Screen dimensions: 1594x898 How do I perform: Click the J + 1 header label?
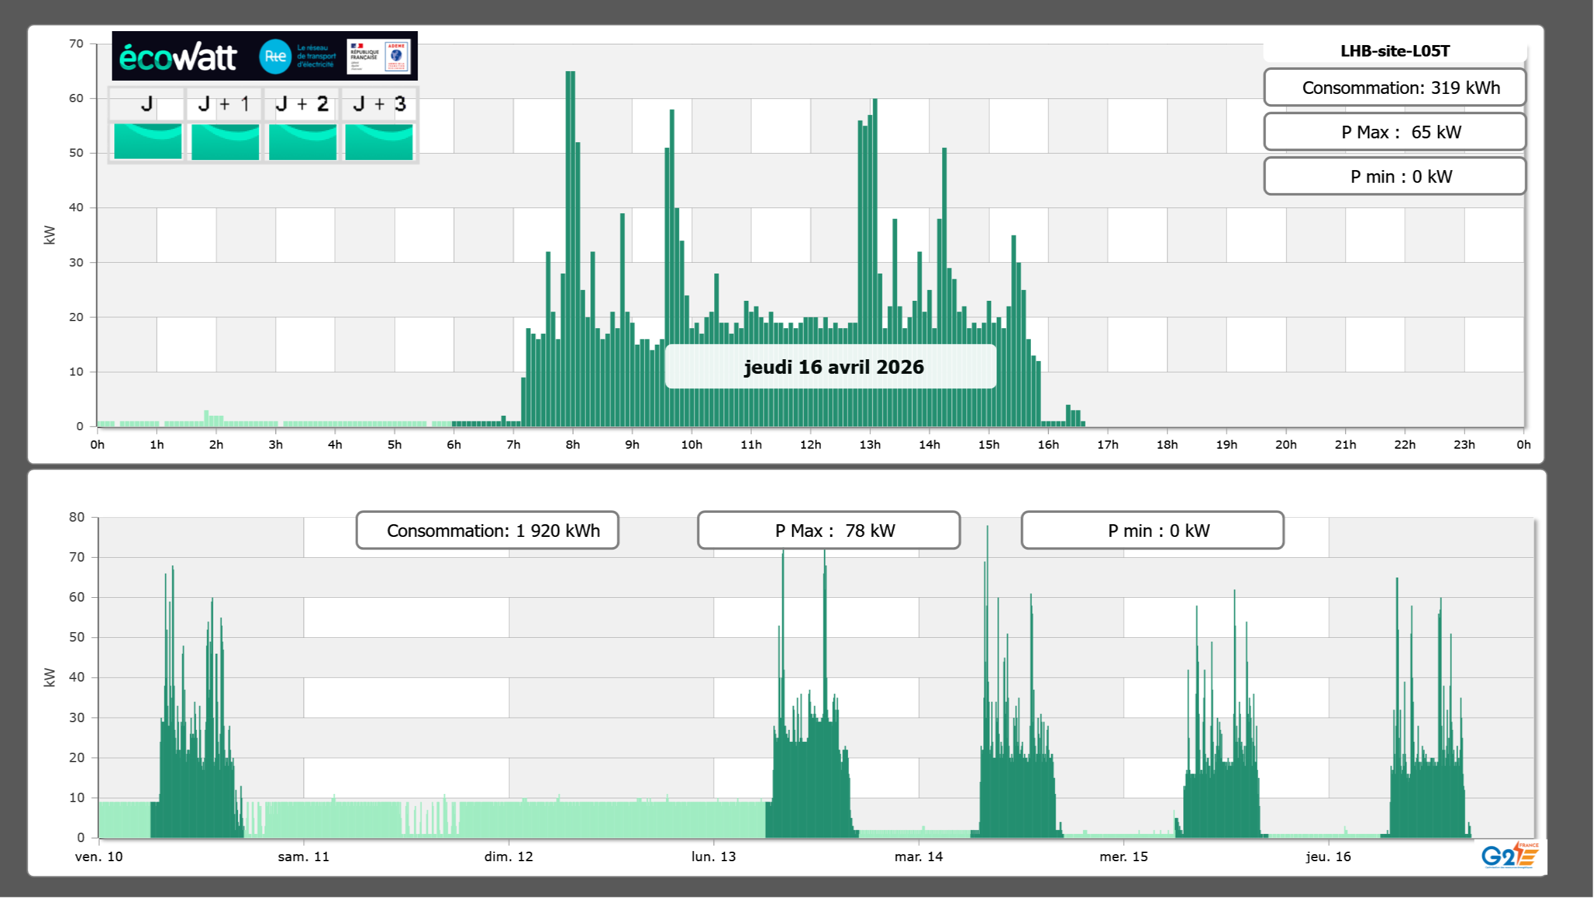point(223,104)
